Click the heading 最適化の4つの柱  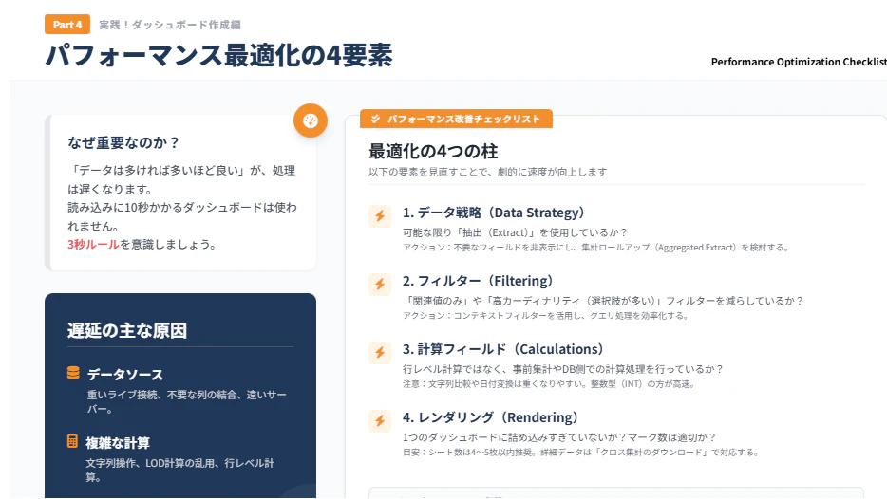tap(433, 151)
